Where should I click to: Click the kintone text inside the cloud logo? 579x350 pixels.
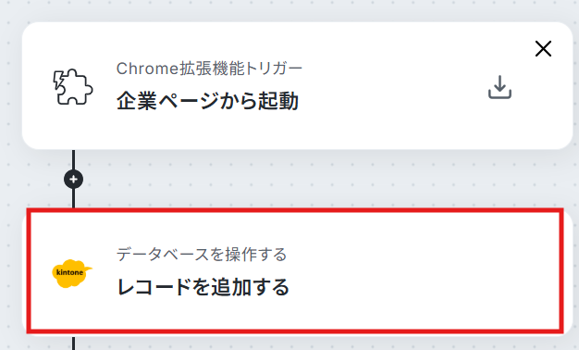click(69, 272)
